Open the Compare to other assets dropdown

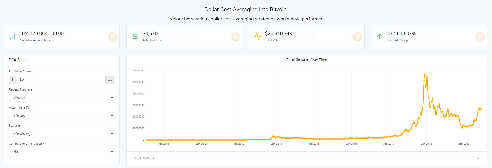pyautogui.click(x=62, y=152)
